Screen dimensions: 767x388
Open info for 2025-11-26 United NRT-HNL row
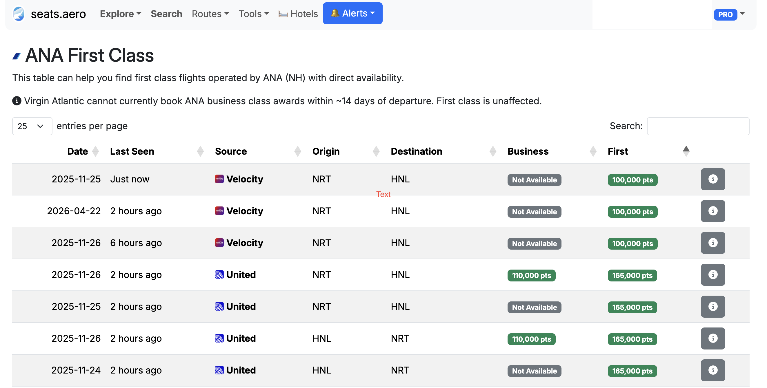point(713,275)
